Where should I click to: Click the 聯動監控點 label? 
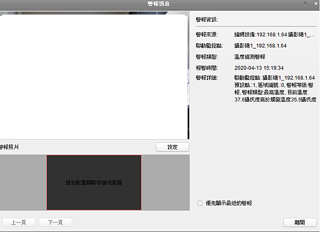[210, 46]
